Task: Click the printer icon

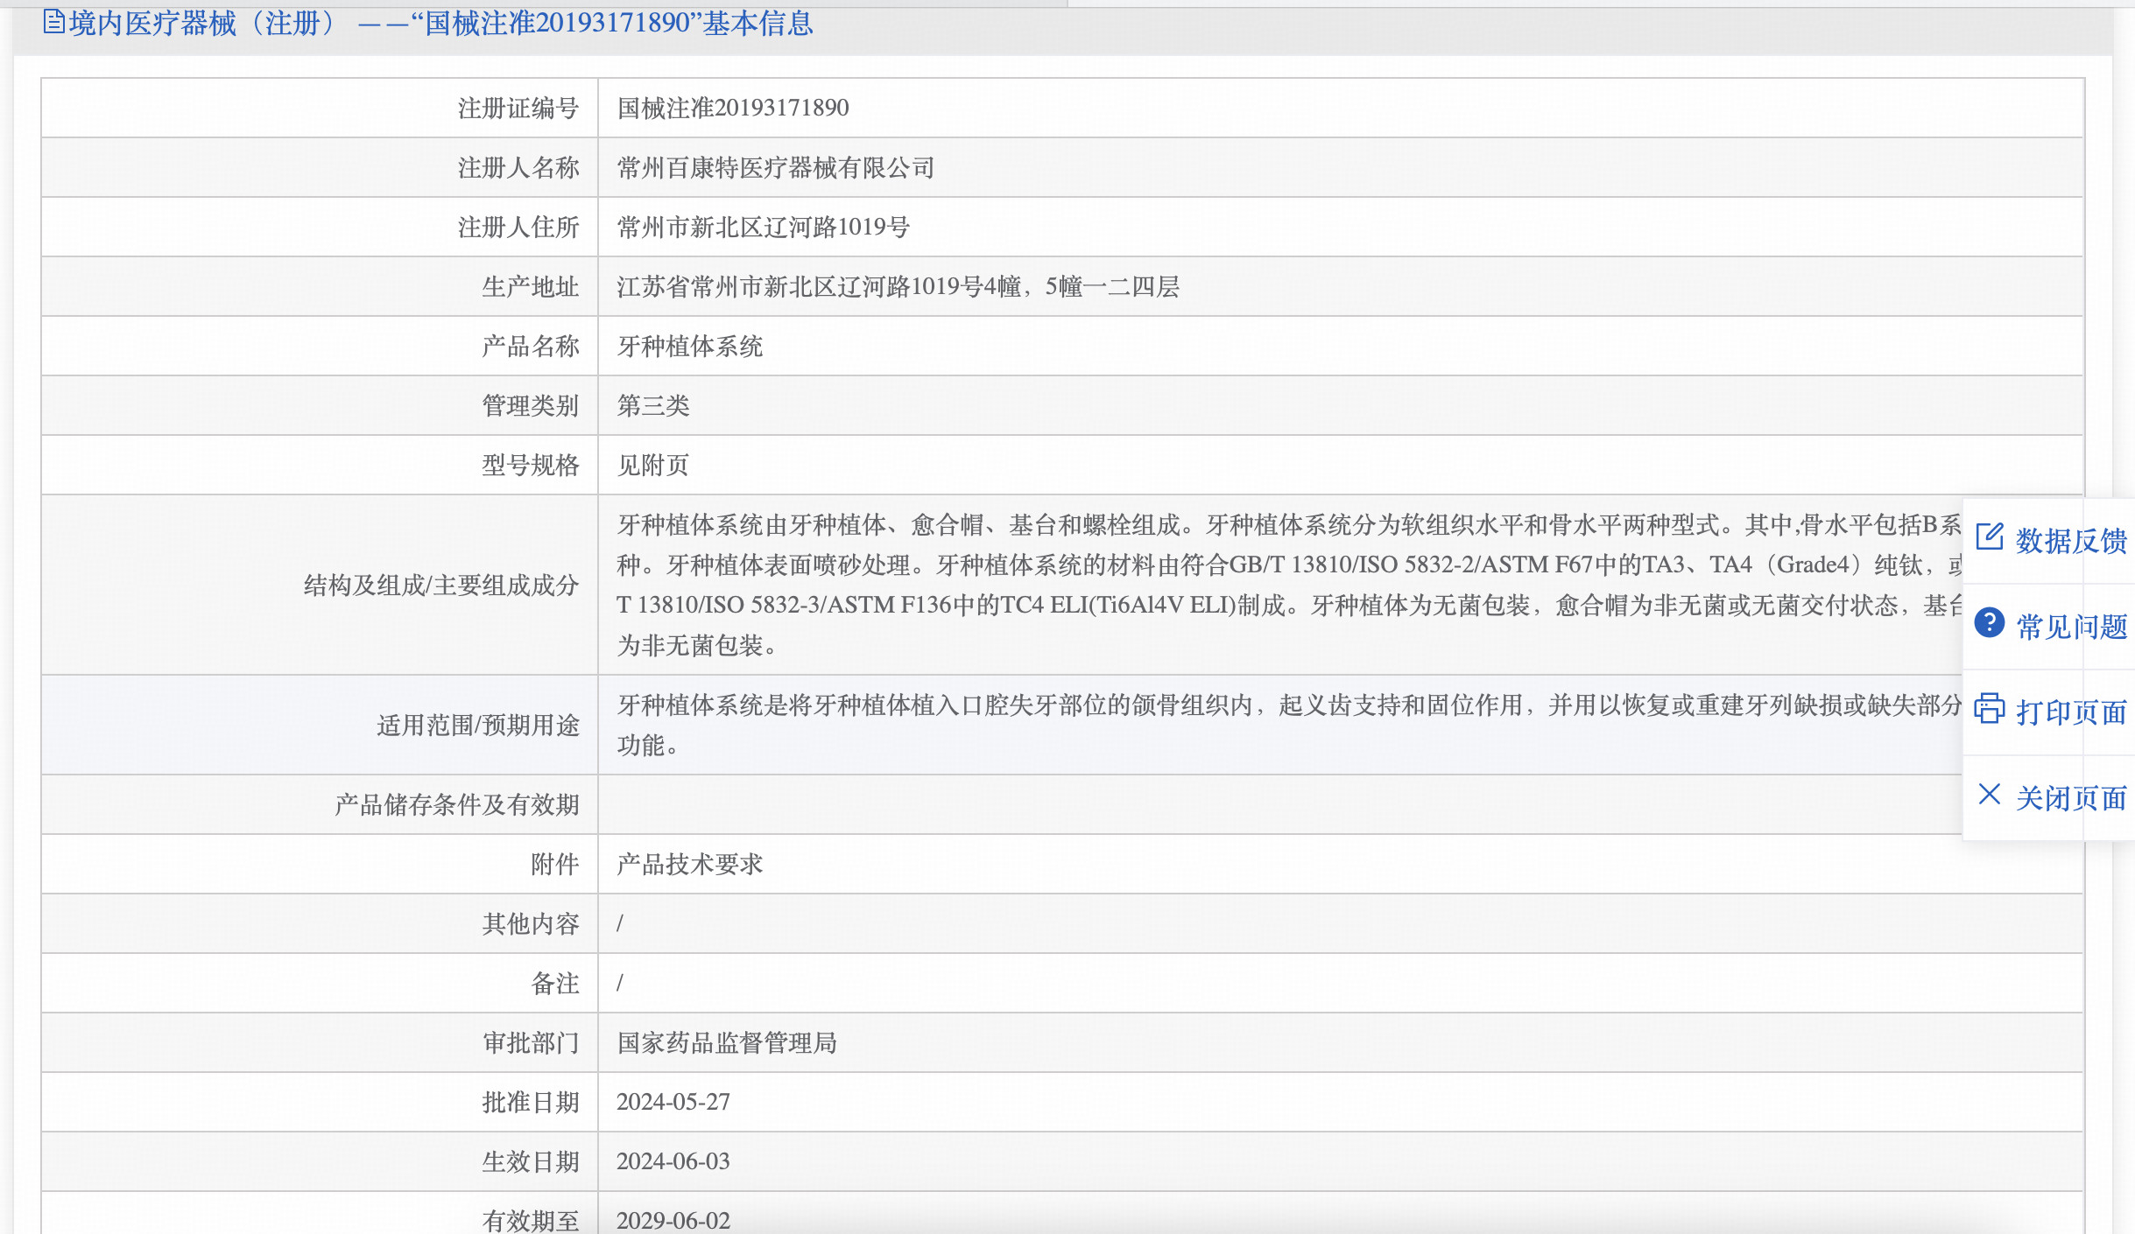Action: tap(1989, 709)
